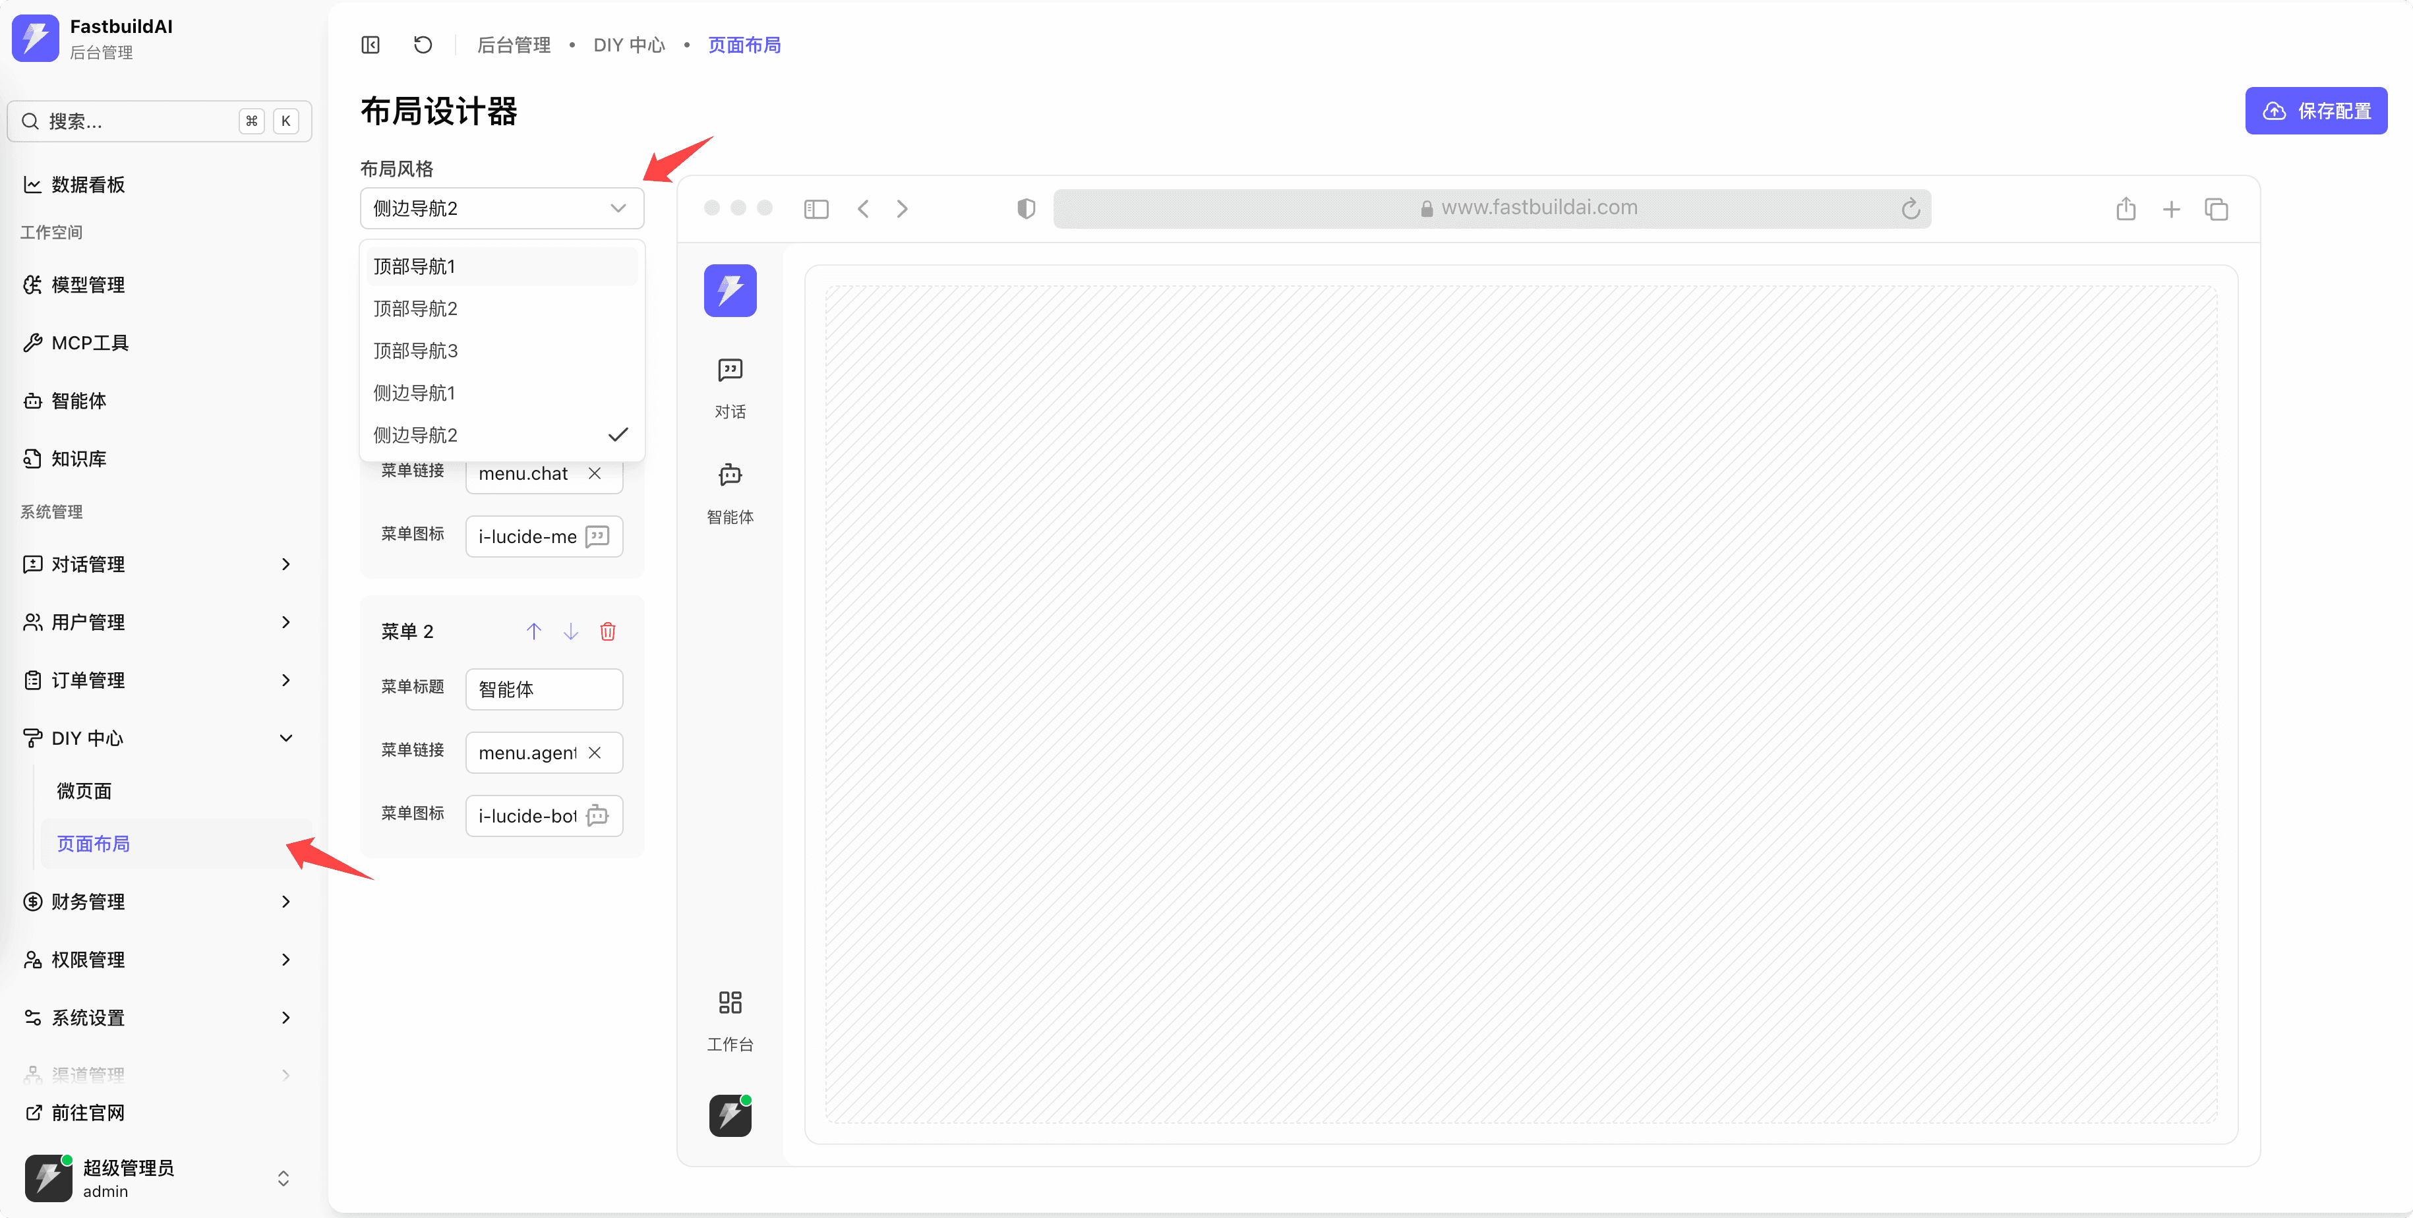Click the 对话 chat icon in preview sidebar
Screen dimensions: 2413x1218
(x=730, y=370)
